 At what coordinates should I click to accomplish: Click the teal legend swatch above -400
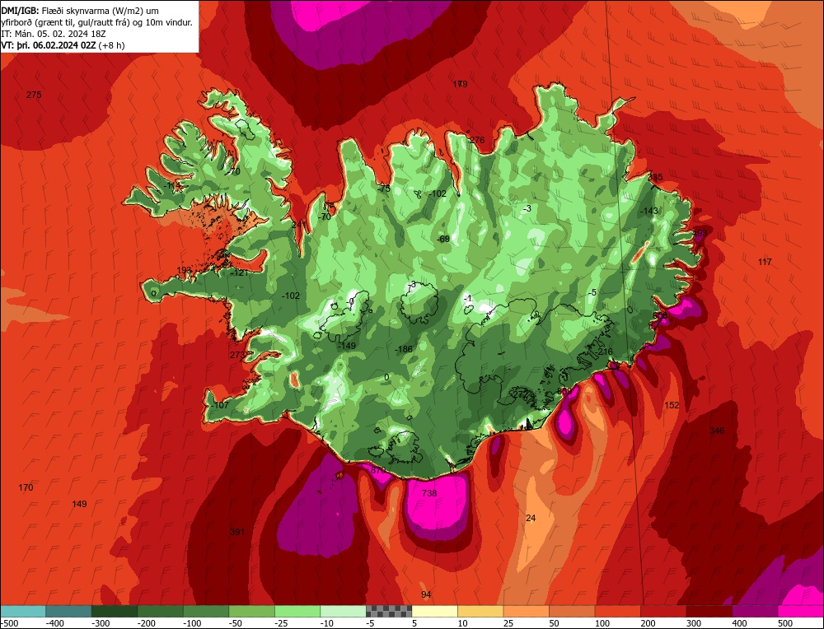tap(69, 611)
